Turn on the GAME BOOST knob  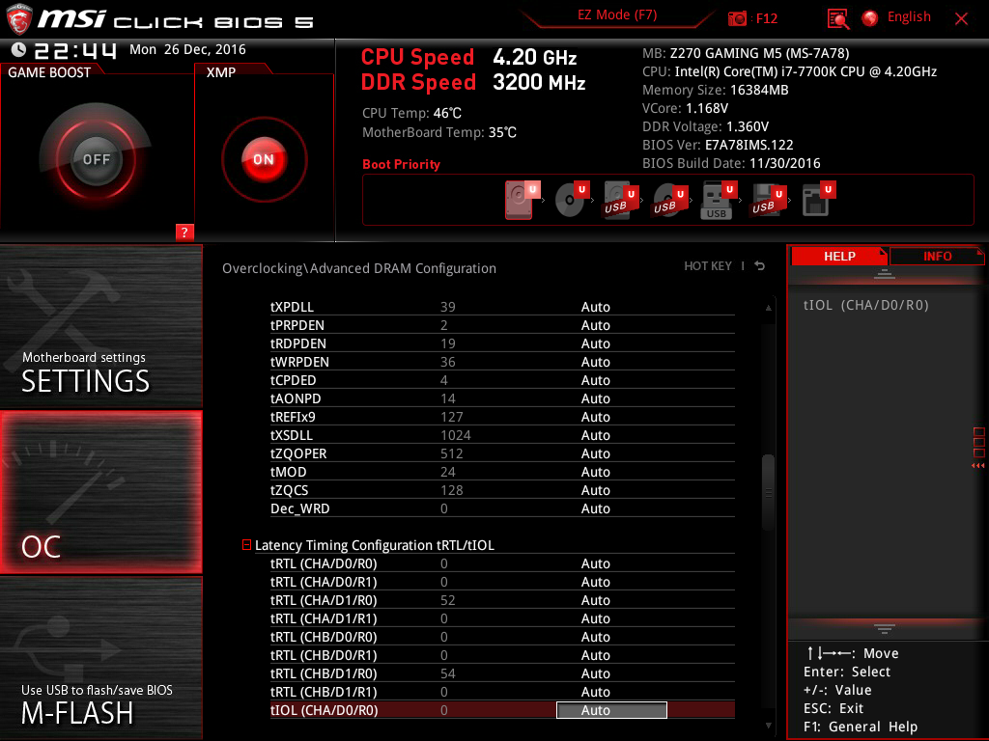tap(96, 159)
